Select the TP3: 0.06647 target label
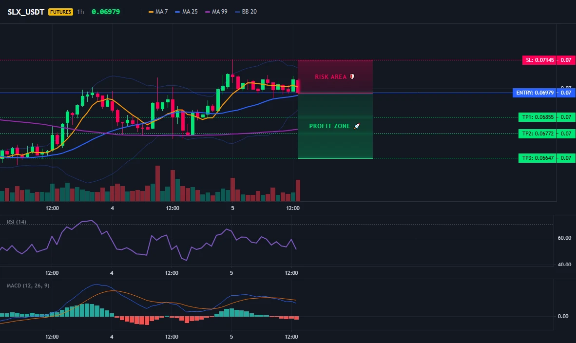The width and height of the screenshot is (576, 343). click(538, 158)
